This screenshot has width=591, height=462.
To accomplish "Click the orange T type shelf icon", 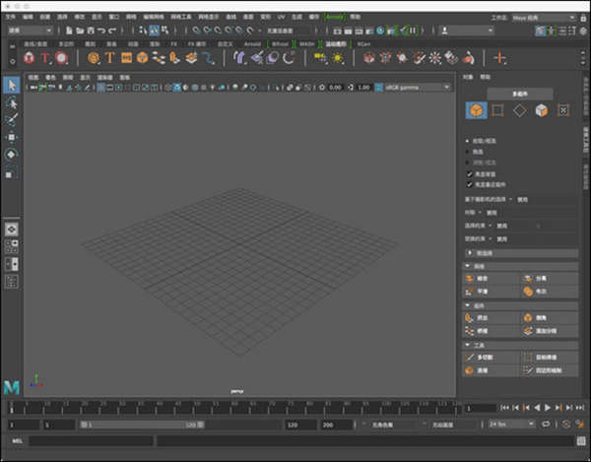I will (x=109, y=58).
